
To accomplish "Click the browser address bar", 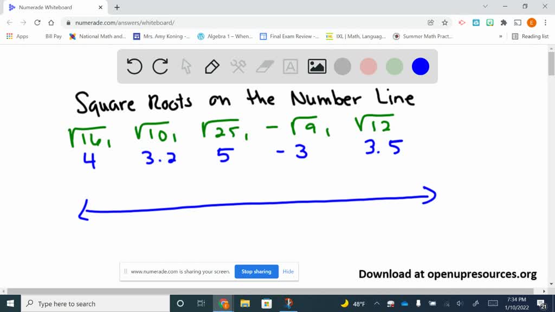I will click(217, 23).
